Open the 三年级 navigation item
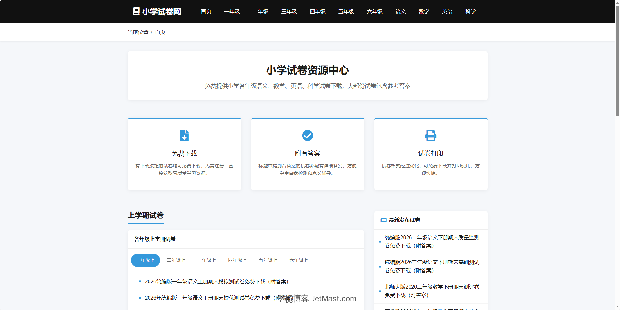The height and width of the screenshot is (310, 620). (289, 12)
